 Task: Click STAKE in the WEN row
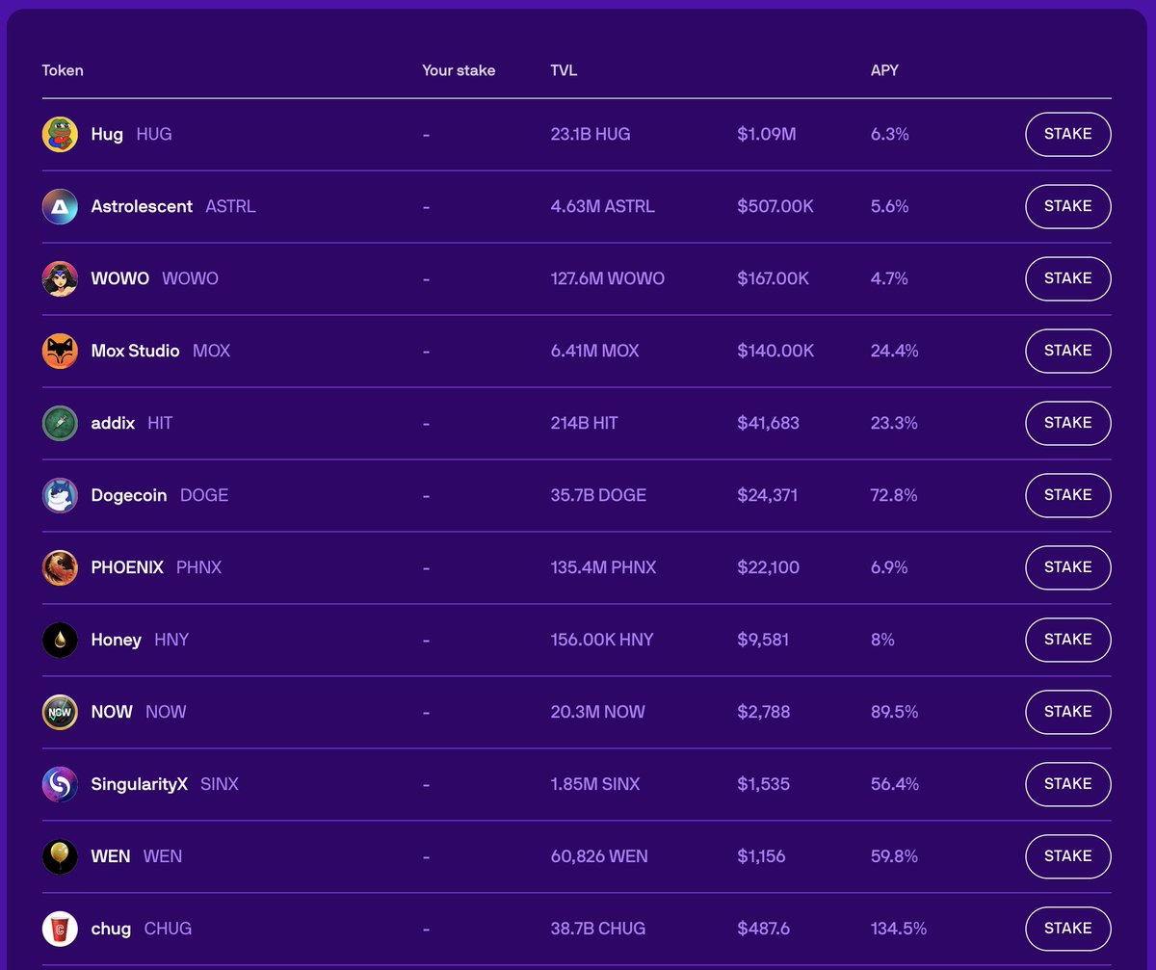point(1067,856)
